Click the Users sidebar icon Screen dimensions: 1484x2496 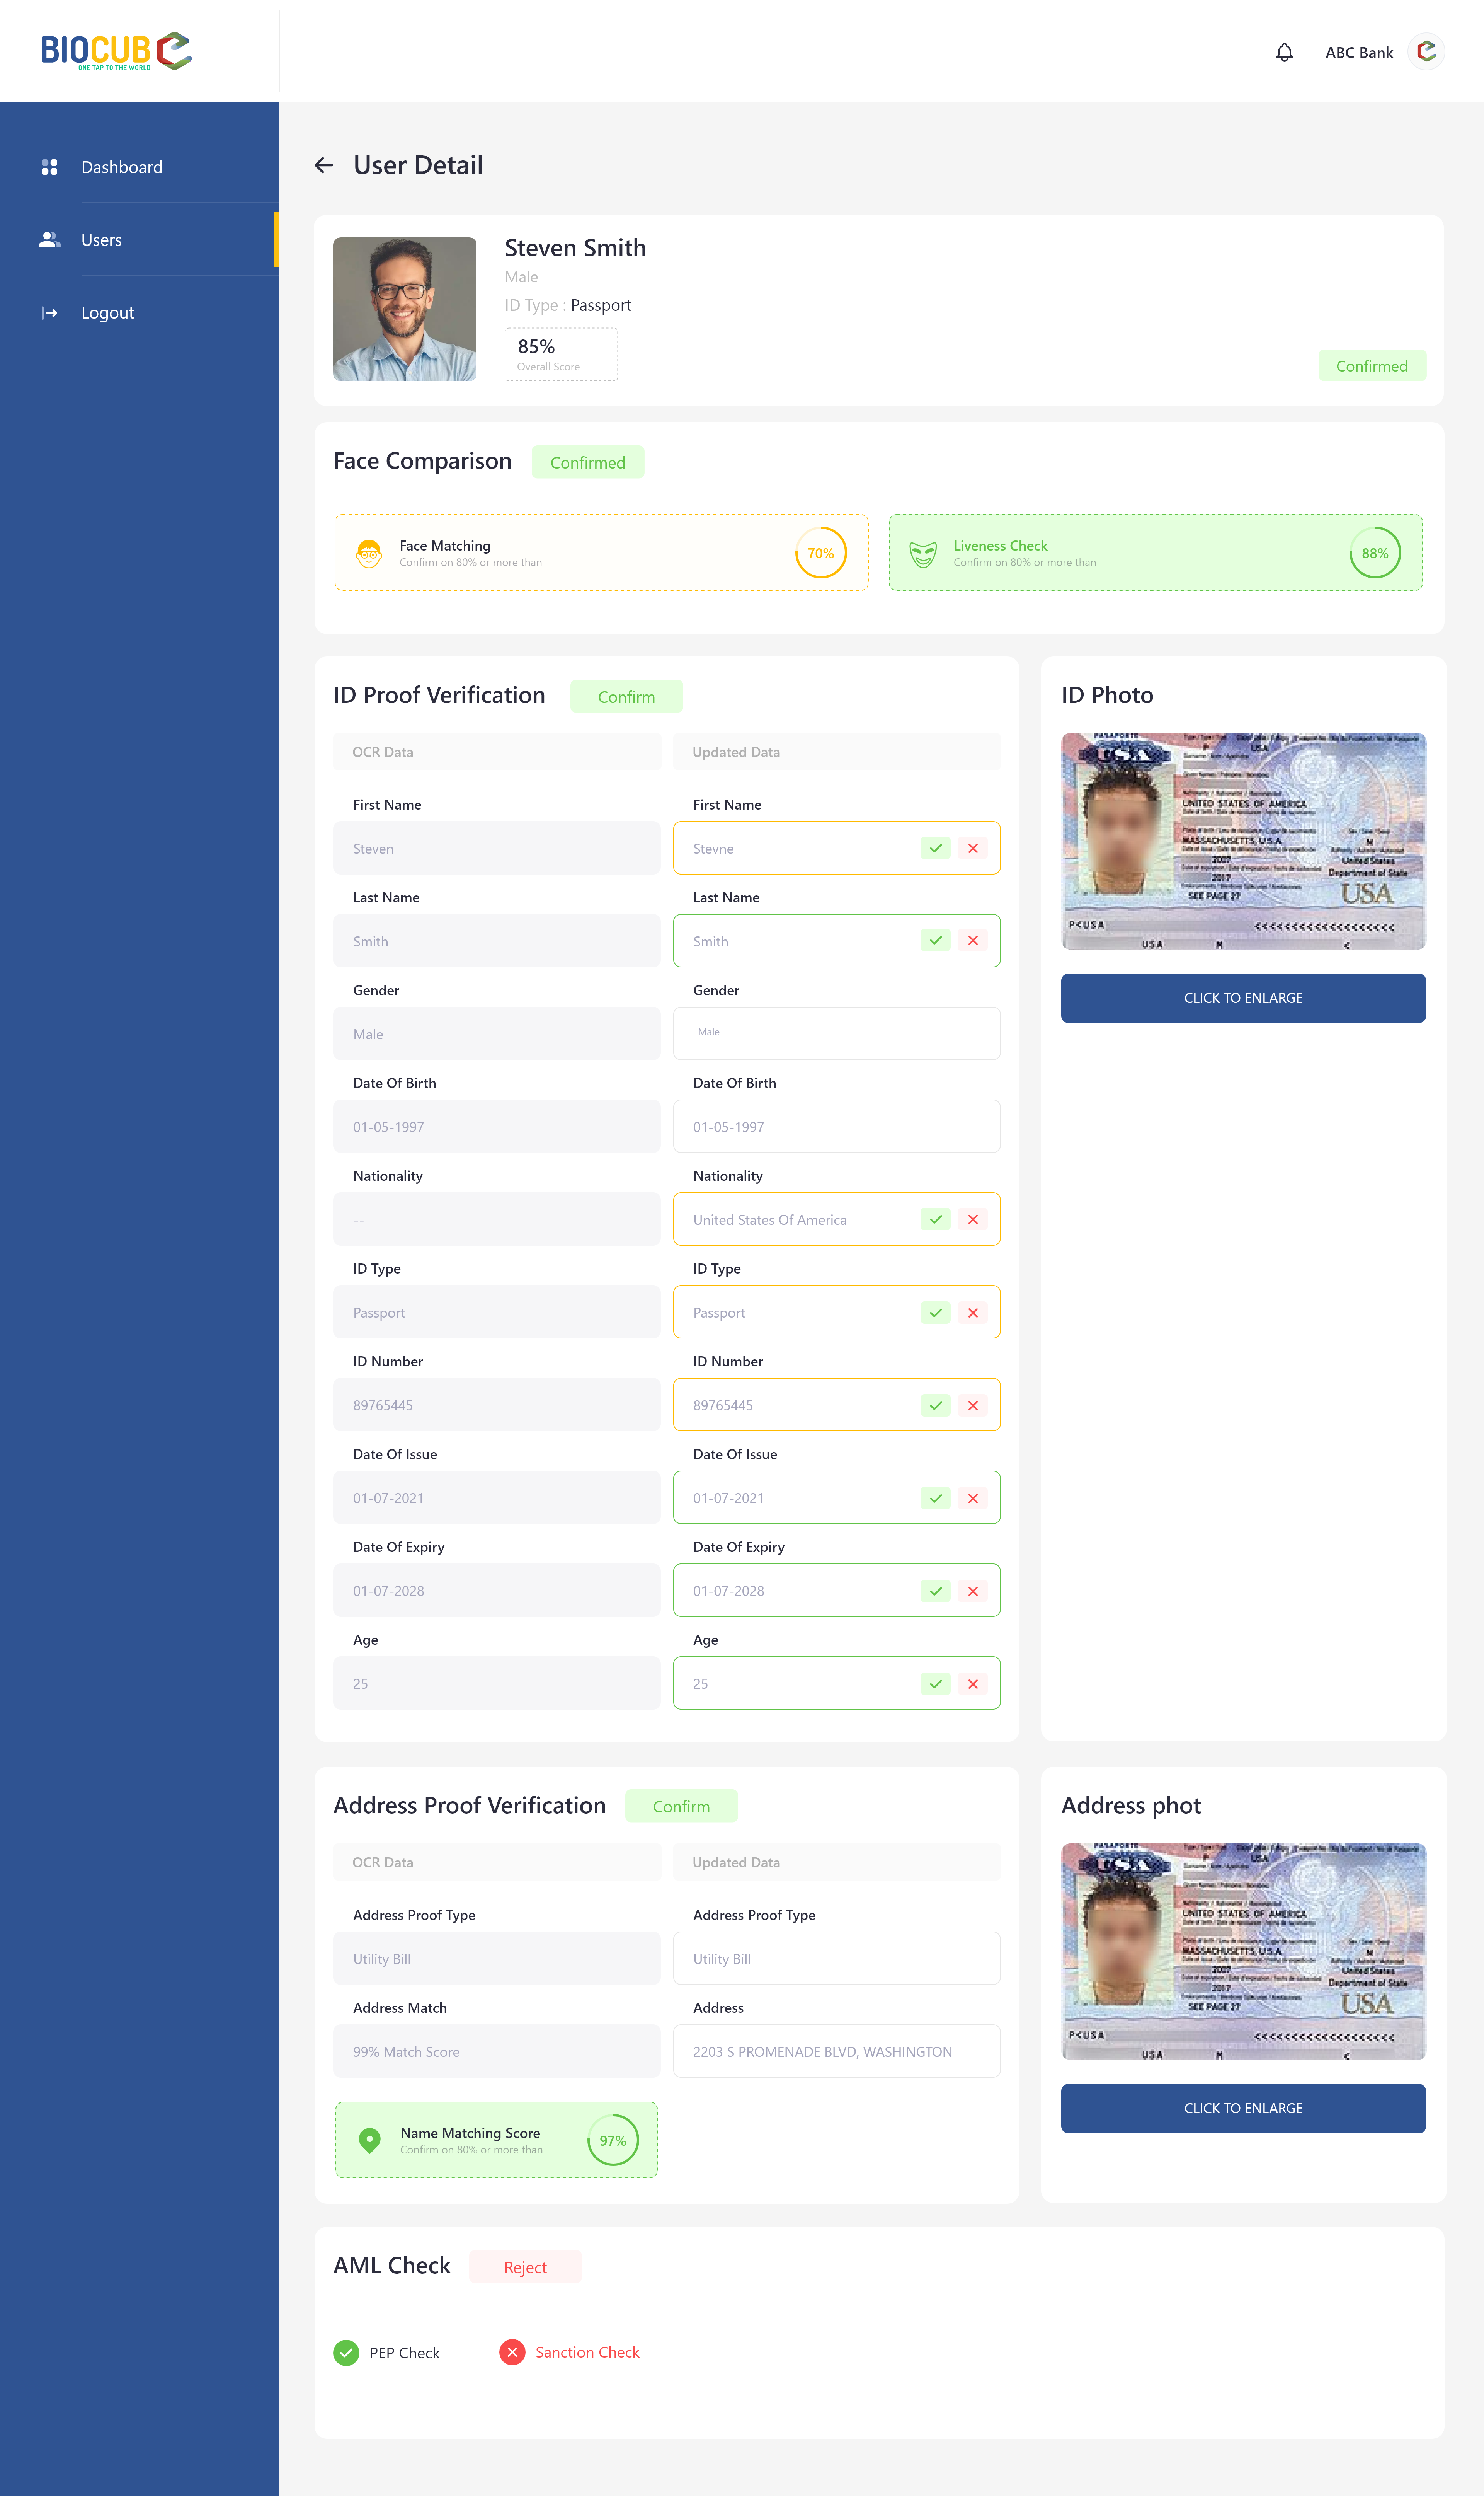coord(49,240)
